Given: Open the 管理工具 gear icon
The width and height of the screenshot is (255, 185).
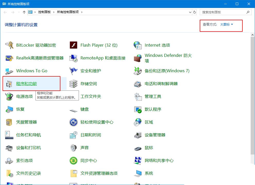Looking at the screenshot, I should point(138,97).
